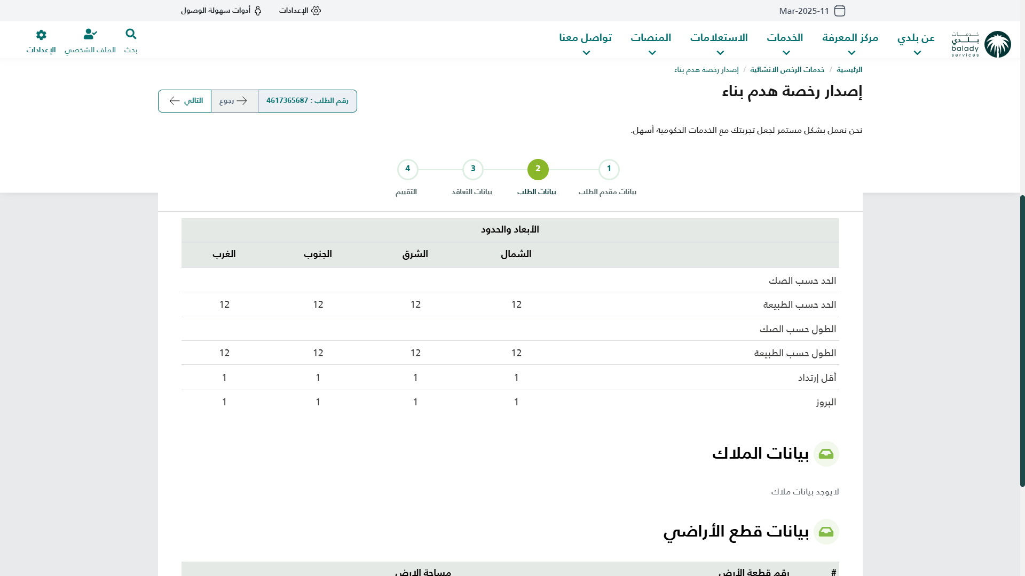Screen dimensions: 1025x576
Task: Select step 1 بيانات مقدم الطلب
Action: pos(609,170)
